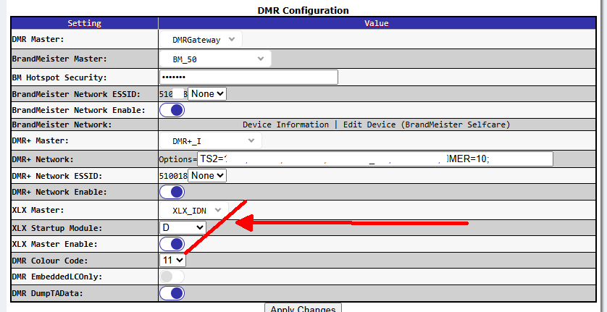Open DMR+ Master dropdown list
This screenshot has width=607, height=312.
[x=210, y=140]
